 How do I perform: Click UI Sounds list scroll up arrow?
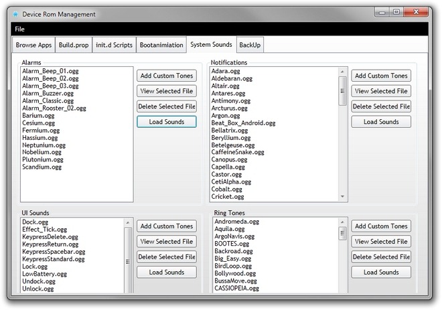coord(128,223)
